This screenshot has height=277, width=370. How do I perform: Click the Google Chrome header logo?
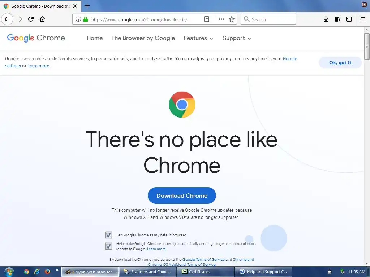coord(36,38)
